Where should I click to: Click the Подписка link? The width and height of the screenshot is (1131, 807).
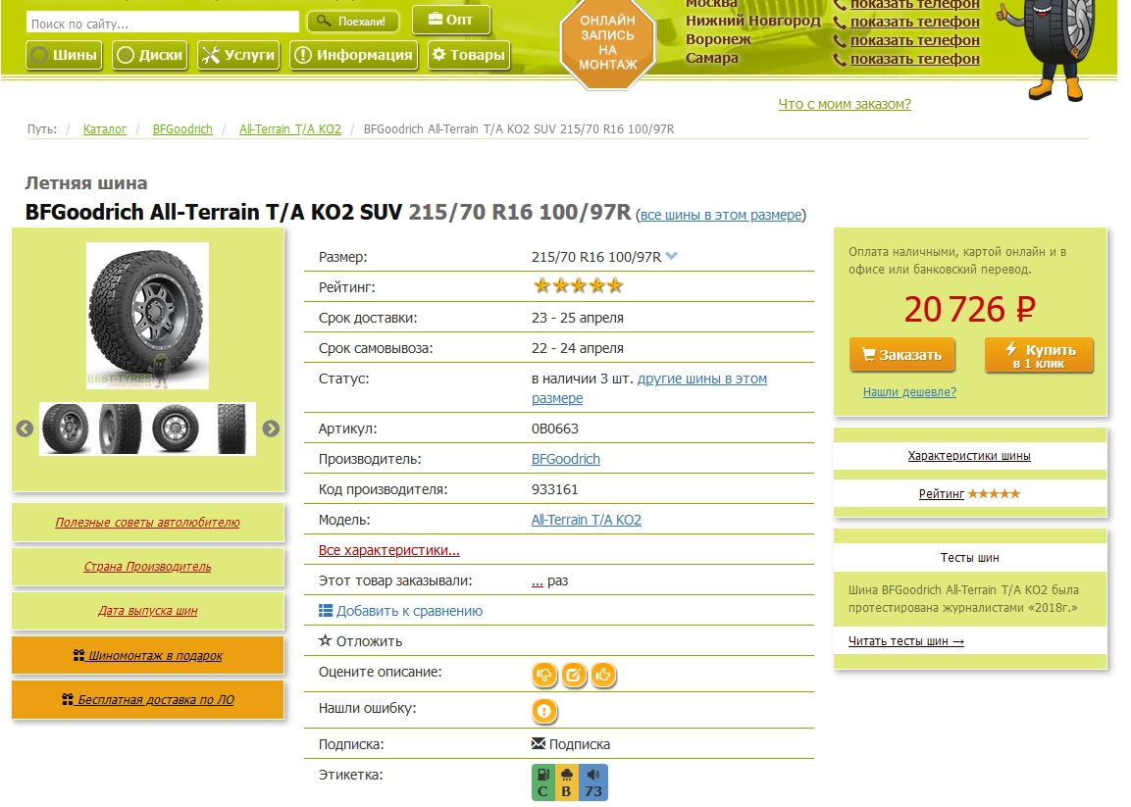point(579,744)
